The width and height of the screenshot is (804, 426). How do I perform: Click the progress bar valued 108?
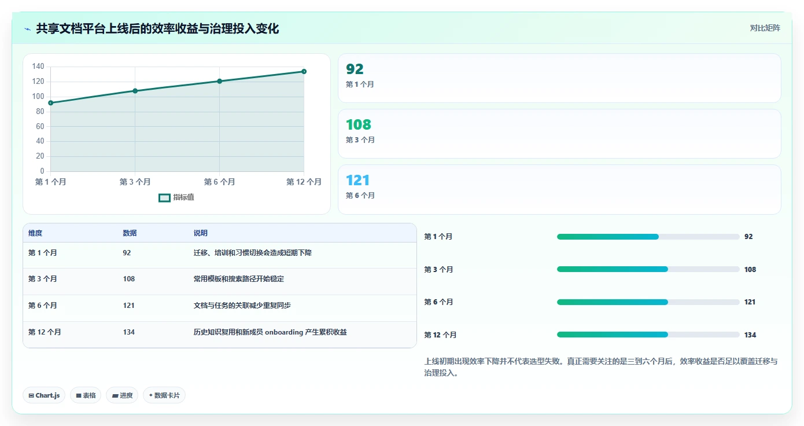[648, 269]
